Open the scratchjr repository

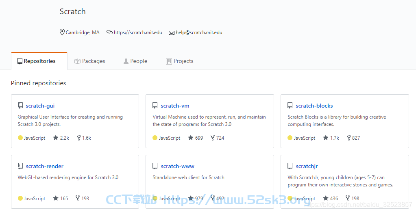[307, 166]
